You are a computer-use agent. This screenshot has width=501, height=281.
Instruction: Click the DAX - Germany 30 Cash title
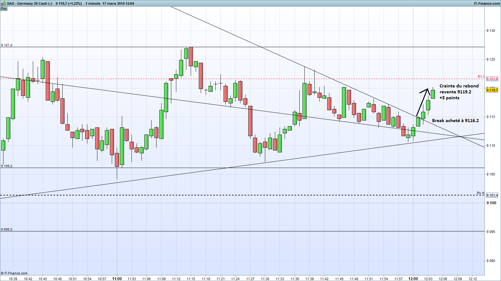coord(30,3)
